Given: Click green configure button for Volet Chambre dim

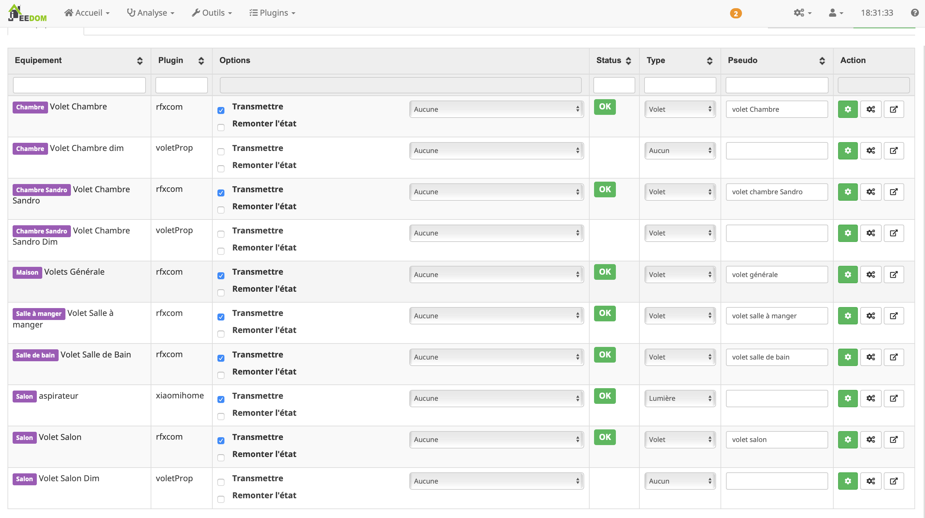Looking at the screenshot, I should 847,150.
